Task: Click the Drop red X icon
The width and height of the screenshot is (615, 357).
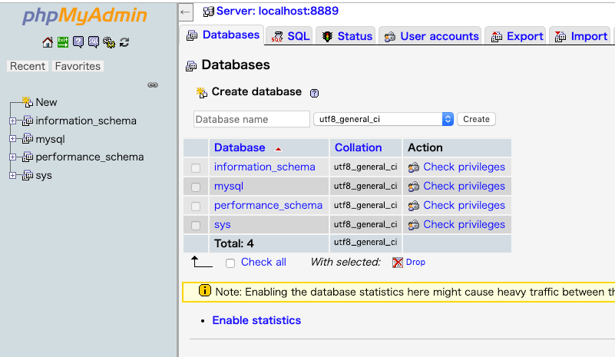Action: pos(397,263)
